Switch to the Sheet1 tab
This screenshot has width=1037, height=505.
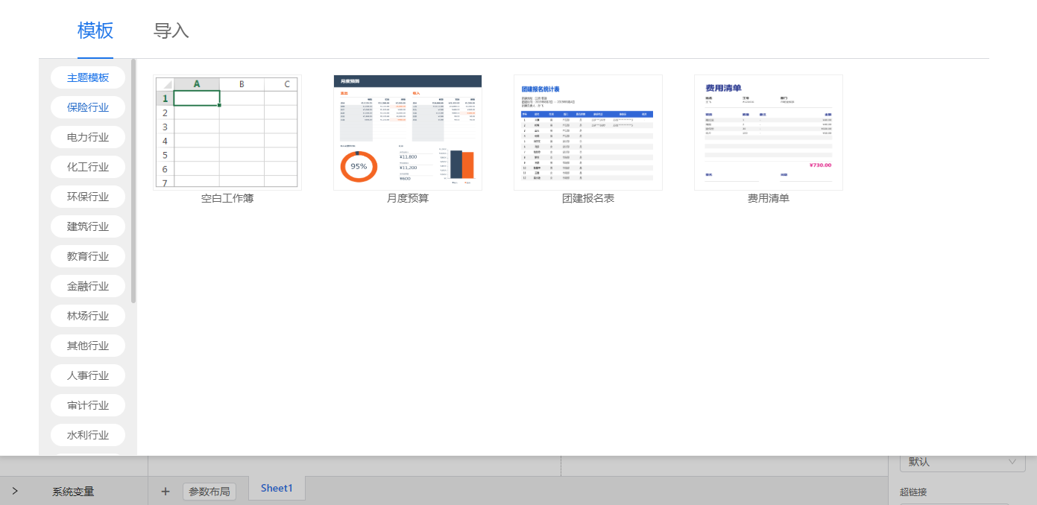(277, 489)
